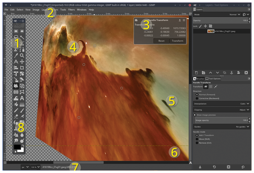
Task: Choose the Crop tool
Action: [22, 68]
